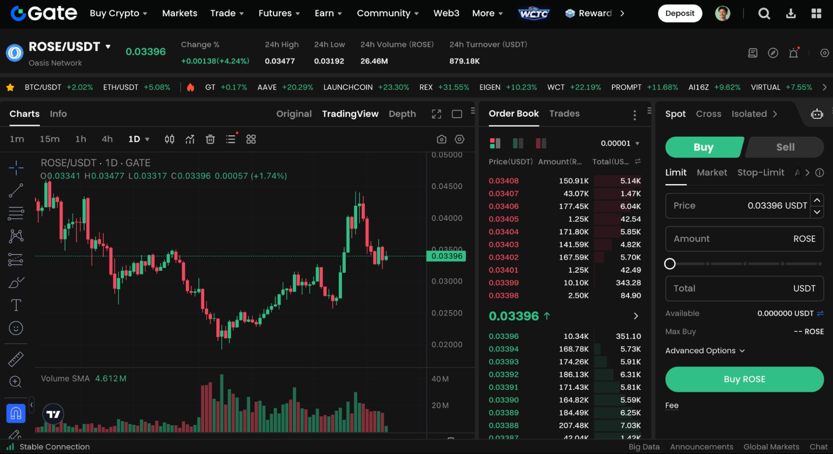Click the price alert bell icon
This screenshot has width=833, height=454.
click(793, 53)
